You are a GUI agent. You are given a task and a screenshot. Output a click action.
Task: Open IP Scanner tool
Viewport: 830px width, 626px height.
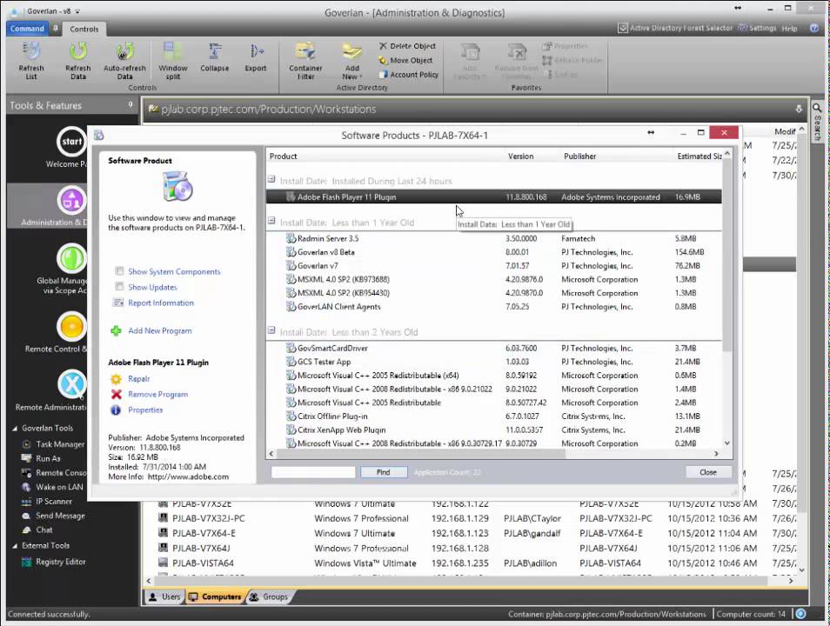point(47,501)
